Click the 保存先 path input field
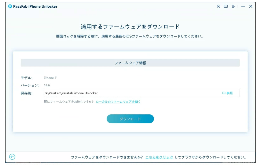261x165 pixels. pyautogui.click(x=142, y=93)
